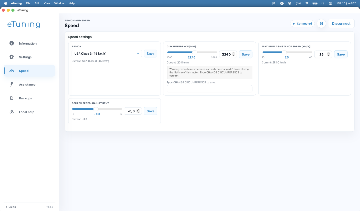Open the Window menu

59,3
